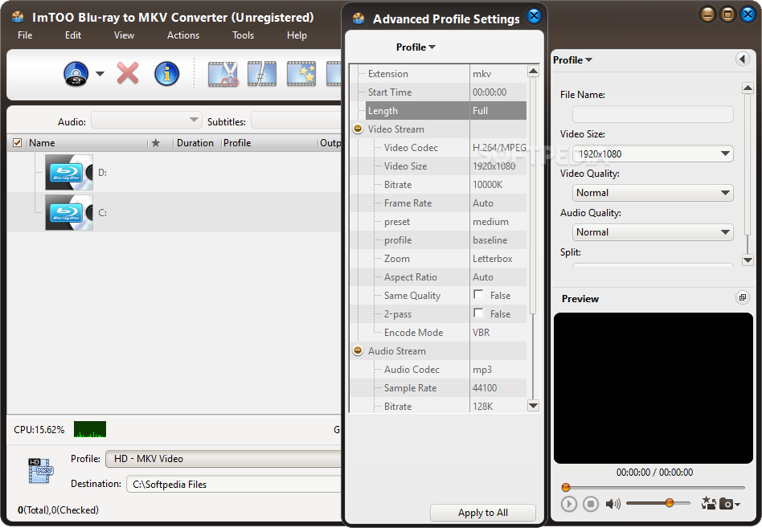762x528 pixels.
Task: Click the Play button in the preview
Action: coord(568,504)
